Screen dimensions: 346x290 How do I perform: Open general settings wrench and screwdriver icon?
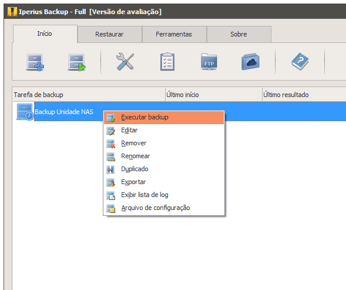(125, 62)
